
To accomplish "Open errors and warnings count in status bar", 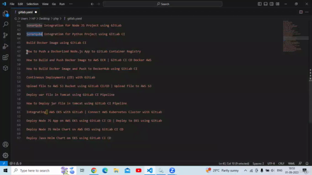I will pos(16,163).
